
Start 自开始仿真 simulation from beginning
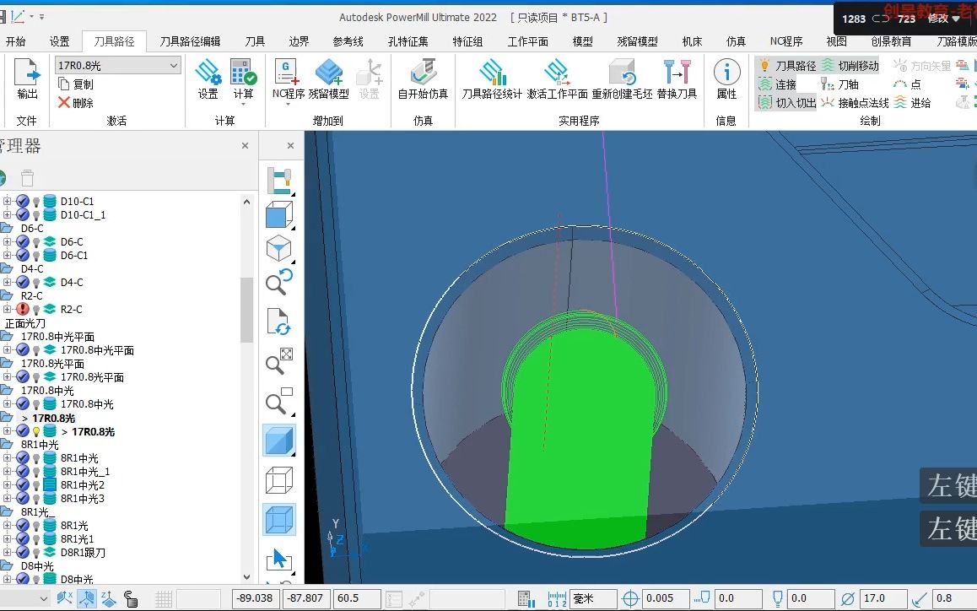pyautogui.click(x=423, y=78)
